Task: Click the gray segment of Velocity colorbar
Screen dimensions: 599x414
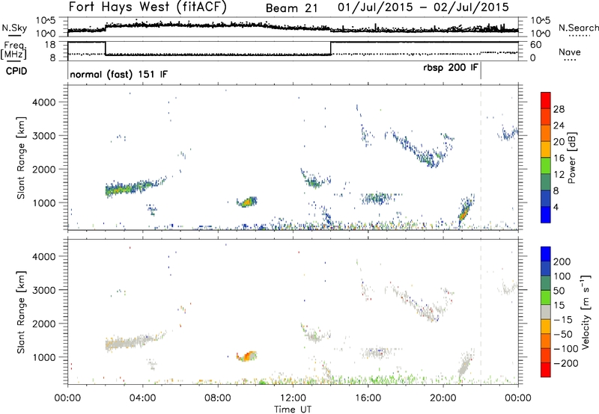Action: [x=546, y=312]
